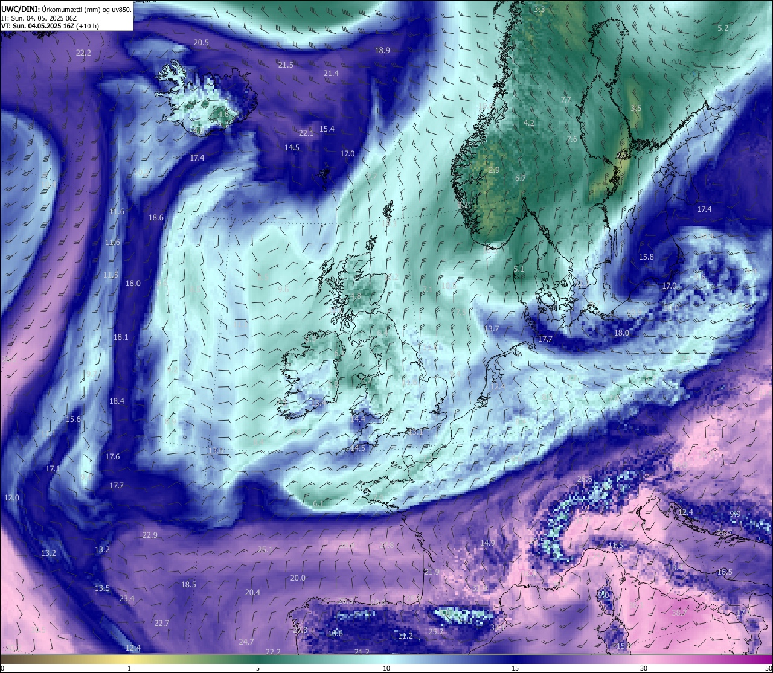Click the 50 tick label on the color scale
Screen dimensions: 773x673
tap(768, 668)
